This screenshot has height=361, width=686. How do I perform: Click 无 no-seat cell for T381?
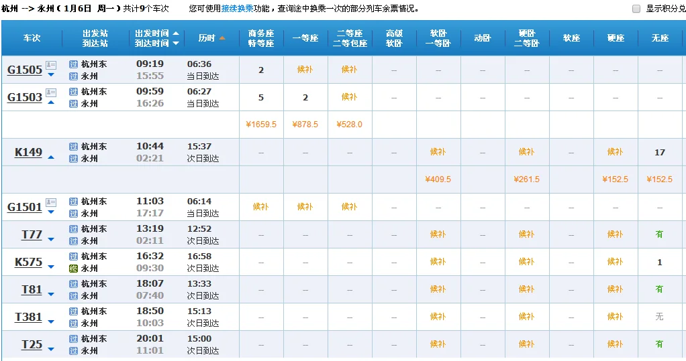pos(659,317)
